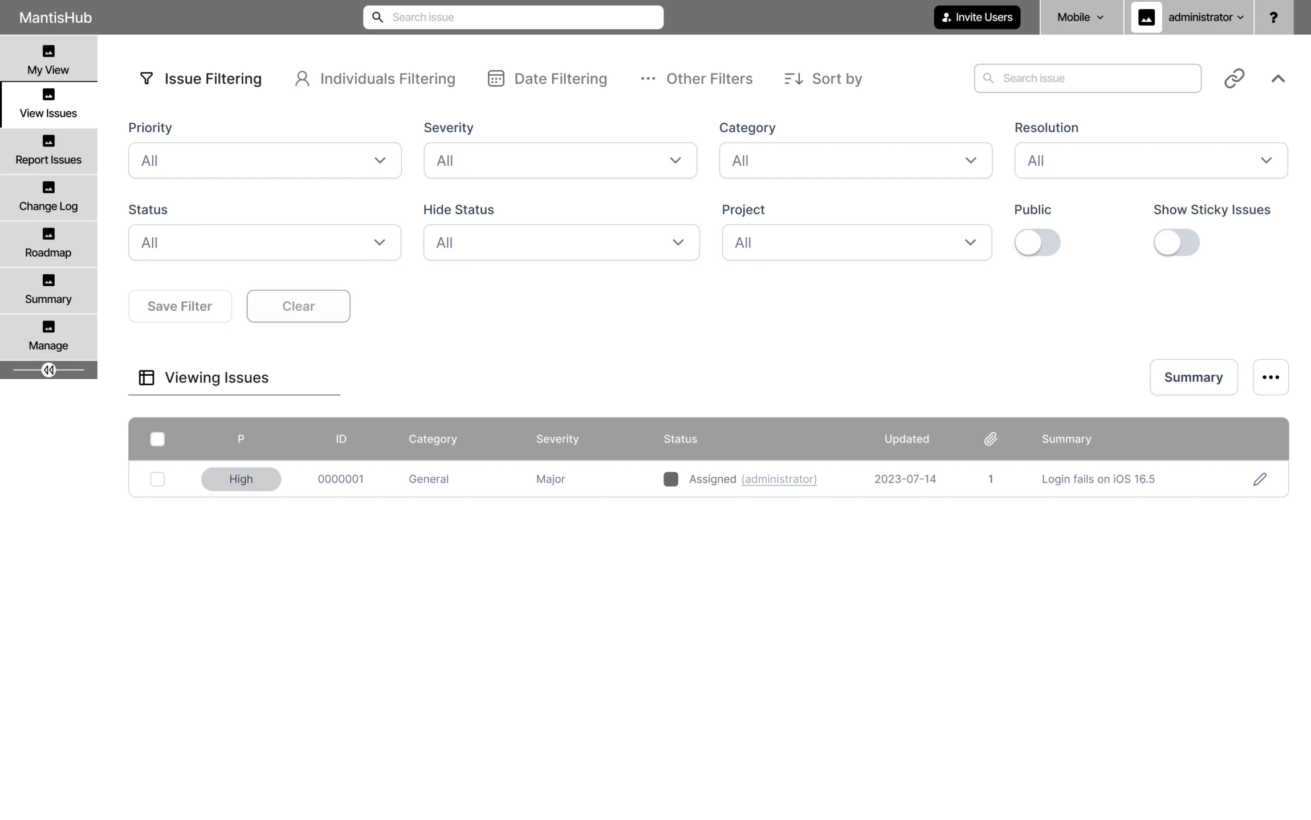Open My View from the sidebar
Viewport: 1311px width, 820px height.
coord(48,59)
